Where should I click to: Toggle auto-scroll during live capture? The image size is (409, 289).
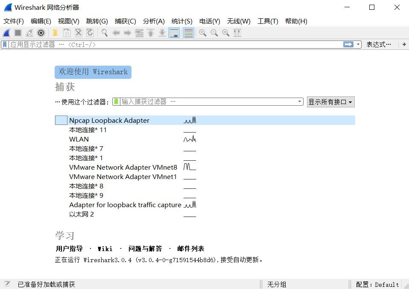[174, 33]
